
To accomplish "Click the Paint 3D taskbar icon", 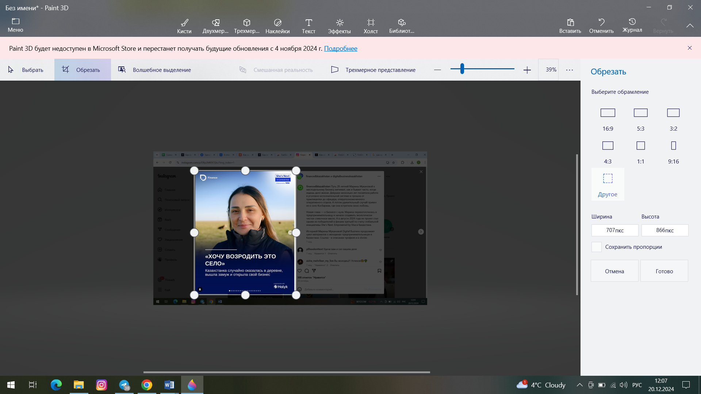I will 192,385.
